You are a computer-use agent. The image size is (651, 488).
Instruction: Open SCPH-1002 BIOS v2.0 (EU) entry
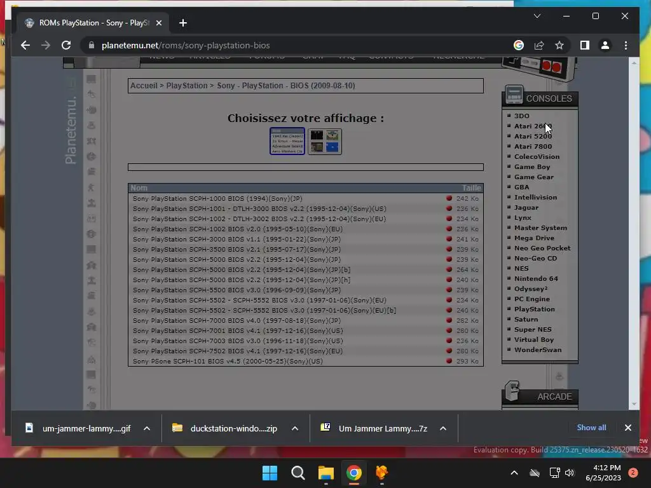click(x=238, y=229)
